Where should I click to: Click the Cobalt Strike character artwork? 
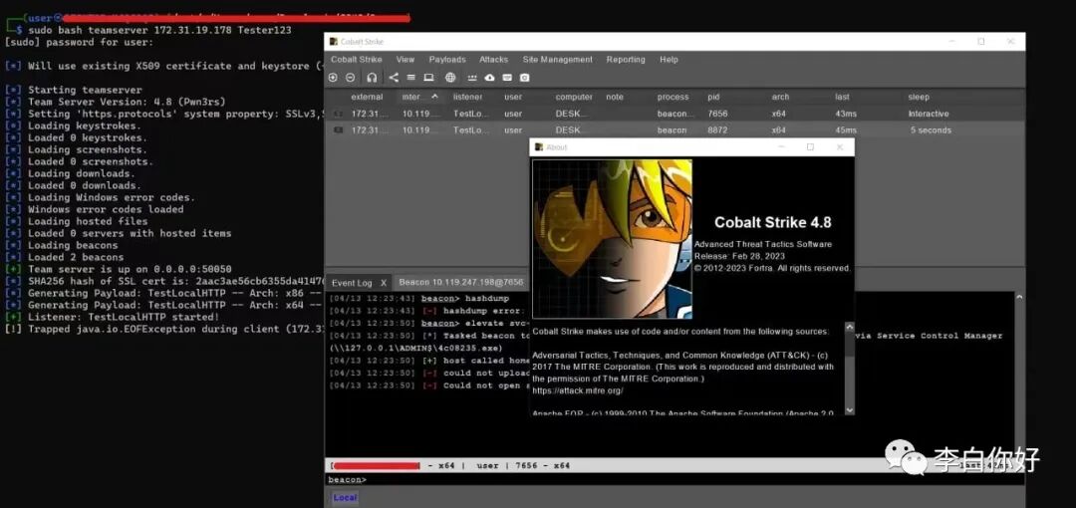tap(612, 239)
